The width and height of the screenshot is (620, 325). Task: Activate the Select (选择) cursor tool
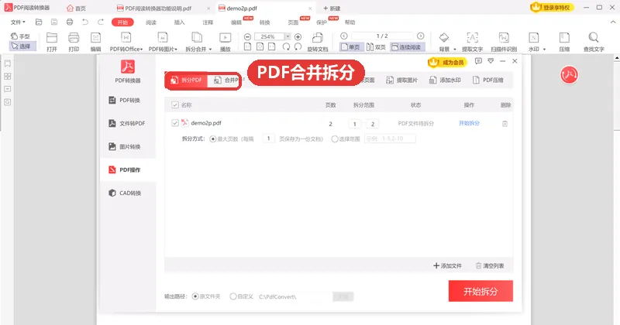click(x=21, y=46)
